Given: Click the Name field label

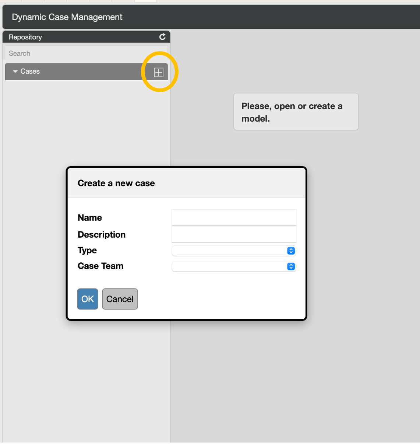Looking at the screenshot, I should point(90,218).
